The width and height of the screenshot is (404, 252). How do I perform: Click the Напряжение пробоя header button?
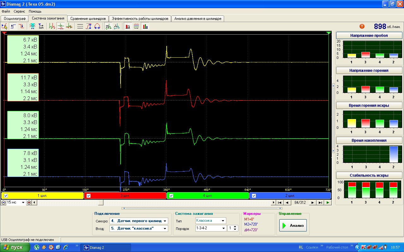coord(369,36)
